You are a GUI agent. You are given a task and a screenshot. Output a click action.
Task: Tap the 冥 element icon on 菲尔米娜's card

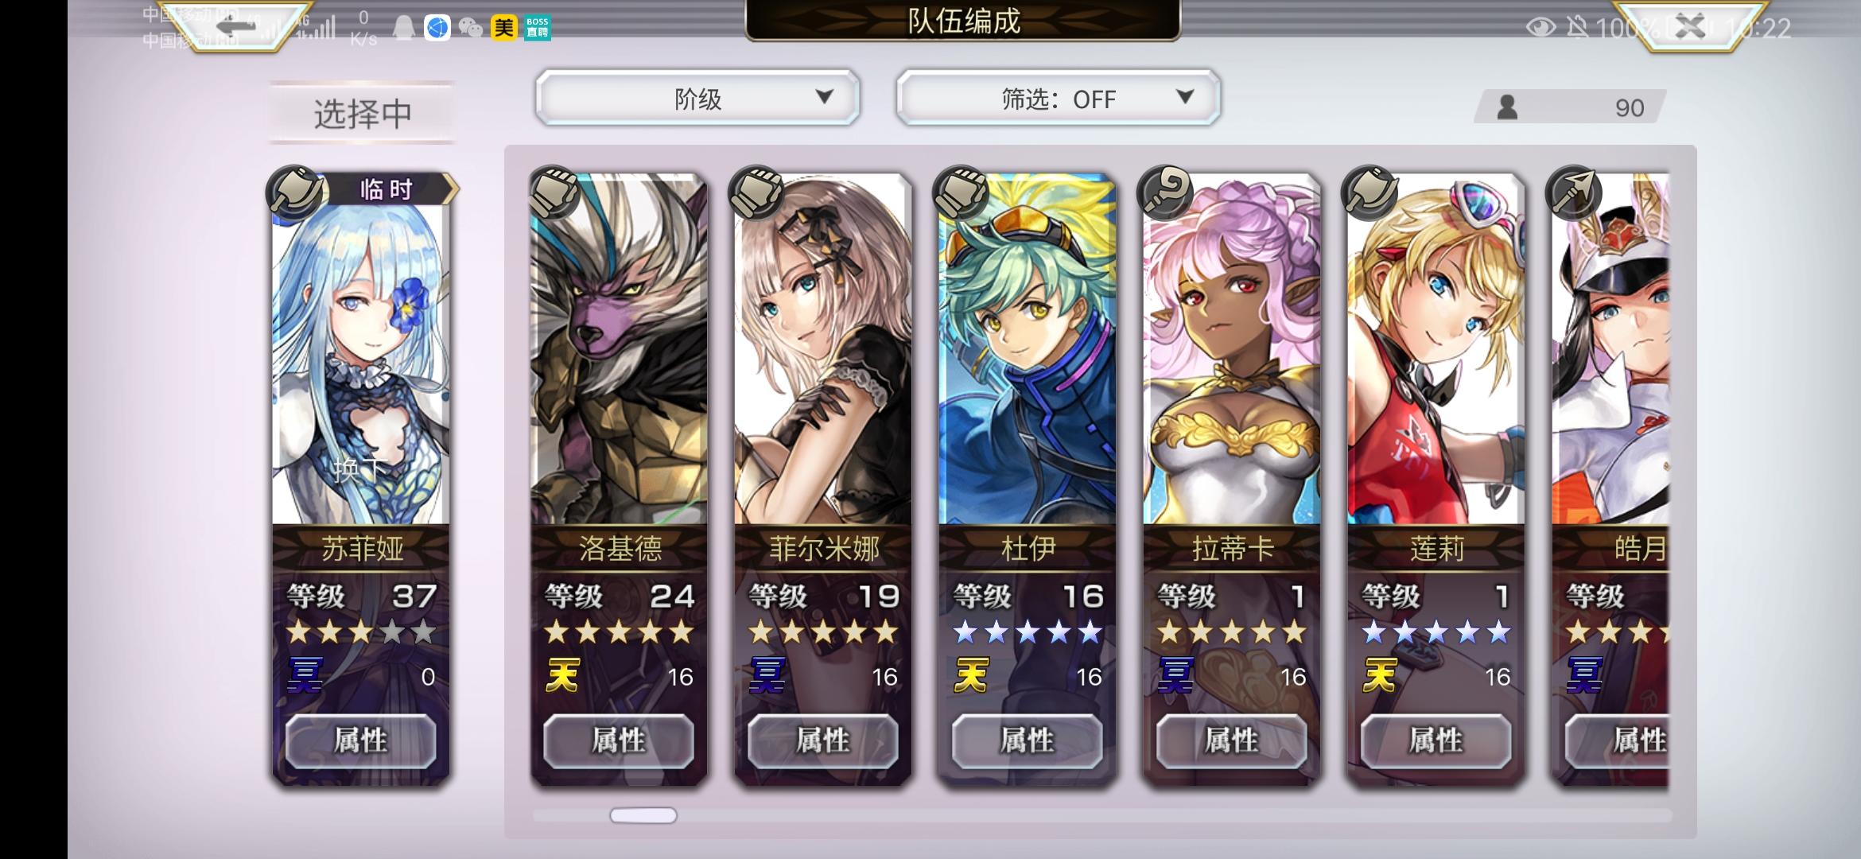coord(767,676)
